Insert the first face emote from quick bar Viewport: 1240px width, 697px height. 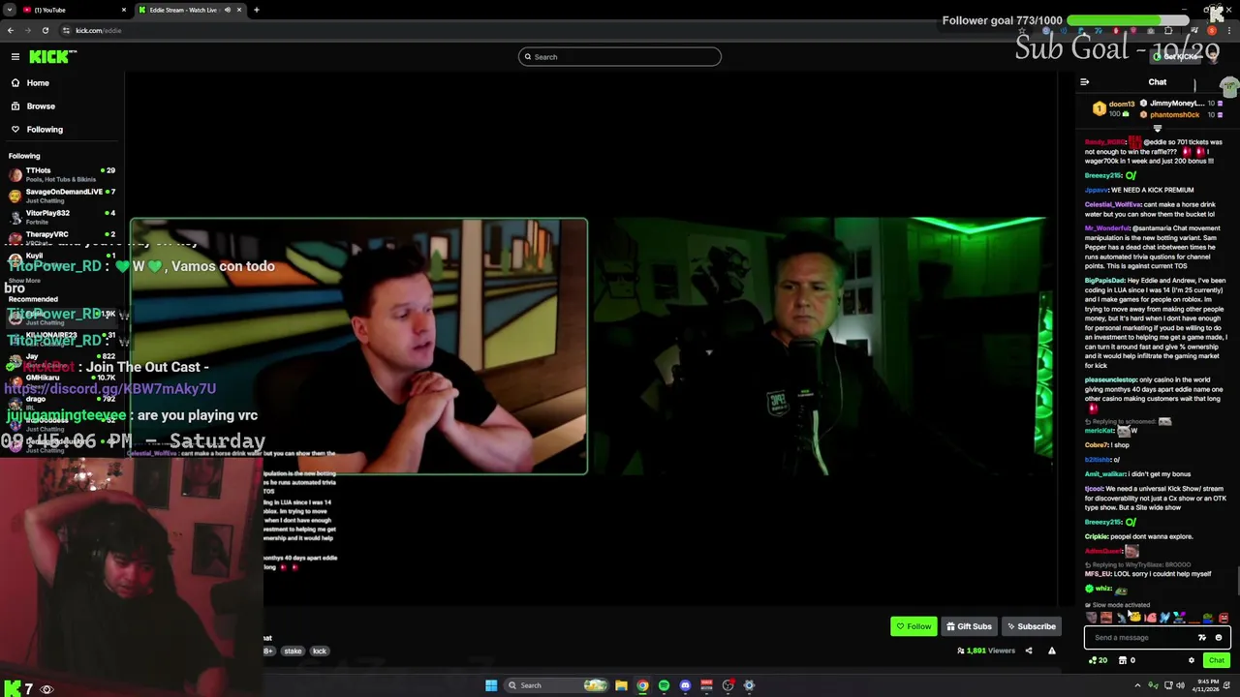click(1092, 618)
